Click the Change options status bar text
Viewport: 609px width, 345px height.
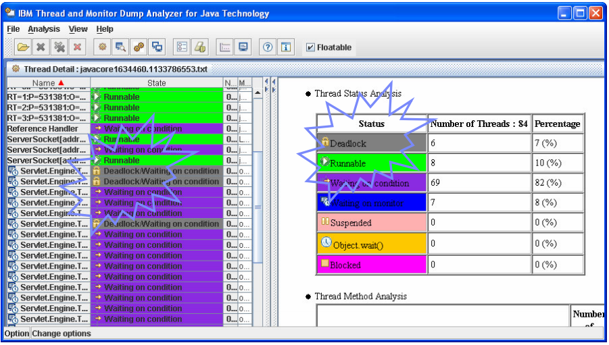tap(62, 334)
